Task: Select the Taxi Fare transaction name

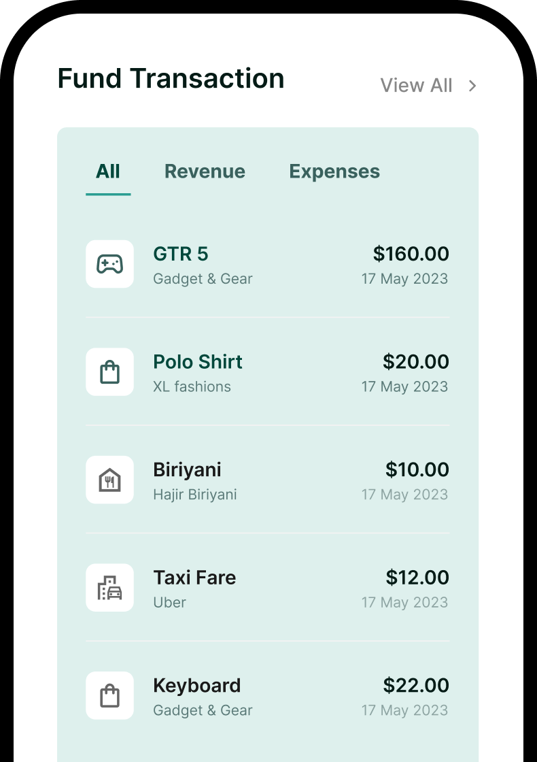Action: click(194, 578)
